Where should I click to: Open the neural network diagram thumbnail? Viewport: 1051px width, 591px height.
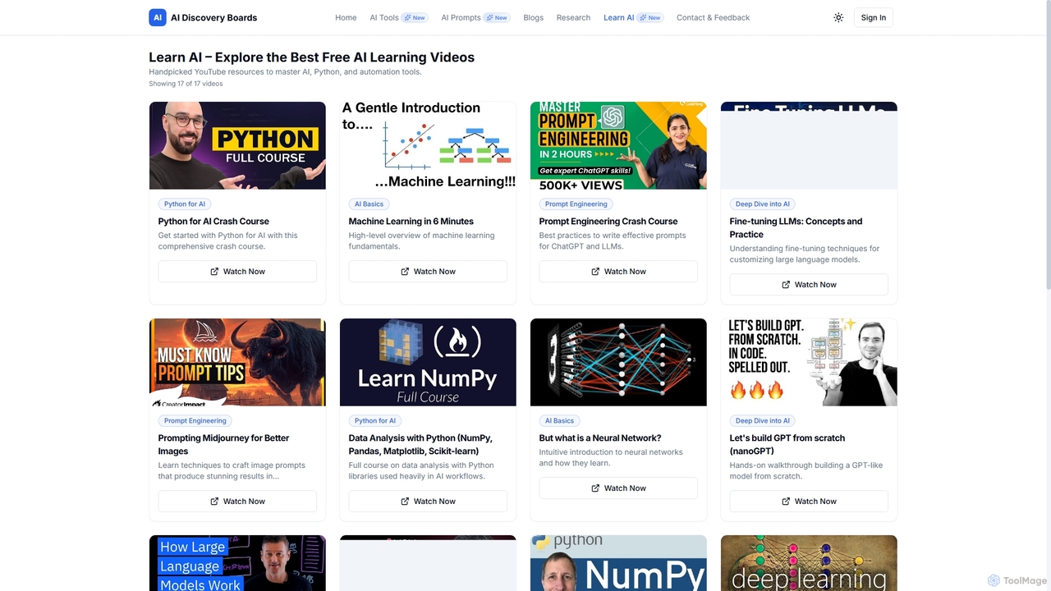point(618,362)
